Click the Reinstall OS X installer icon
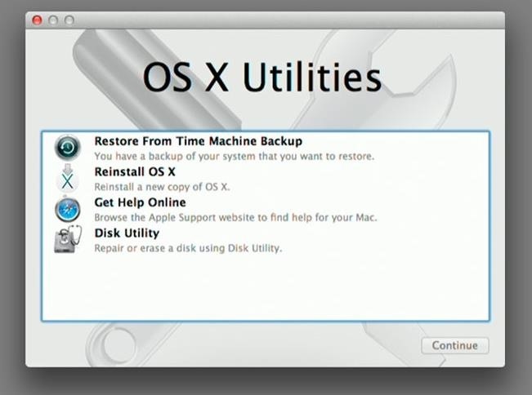 (x=68, y=179)
